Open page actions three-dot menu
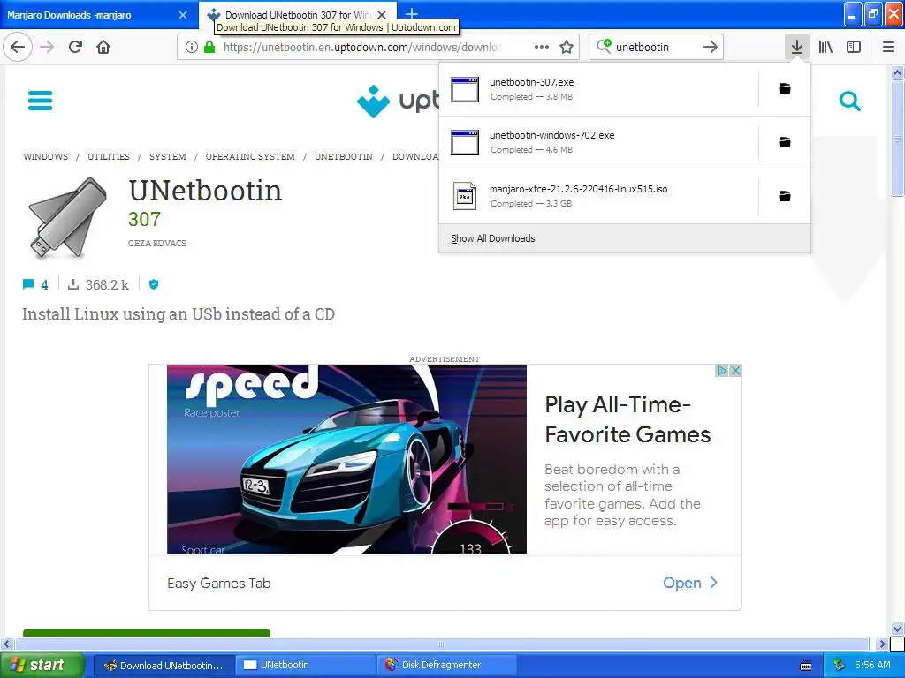The width and height of the screenshot is (905, 678). coord(542,47)
